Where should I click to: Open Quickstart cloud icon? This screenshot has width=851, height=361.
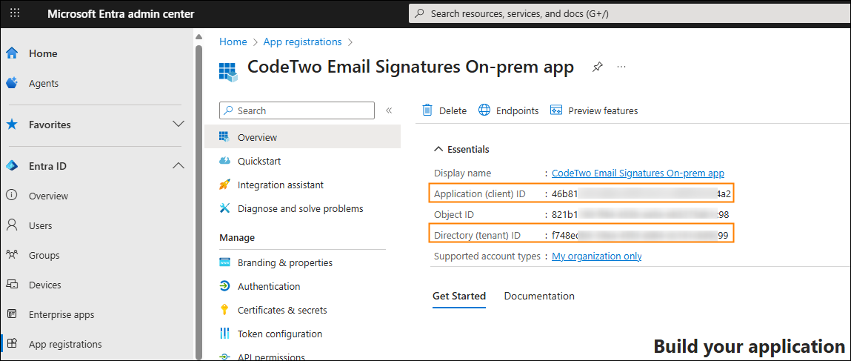coord(225,161)
